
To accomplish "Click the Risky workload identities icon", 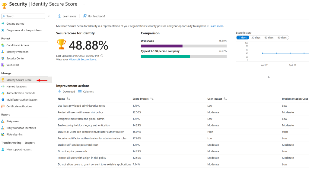I will [x=3, y=128].
